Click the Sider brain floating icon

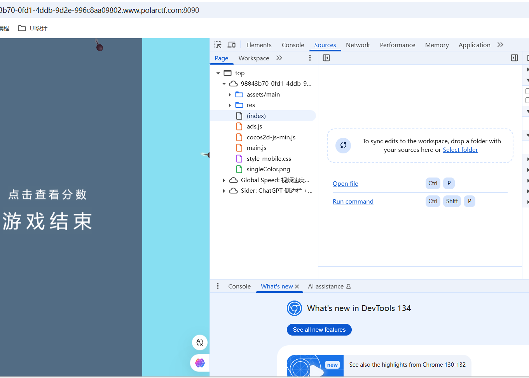click(x=200, y=363)
